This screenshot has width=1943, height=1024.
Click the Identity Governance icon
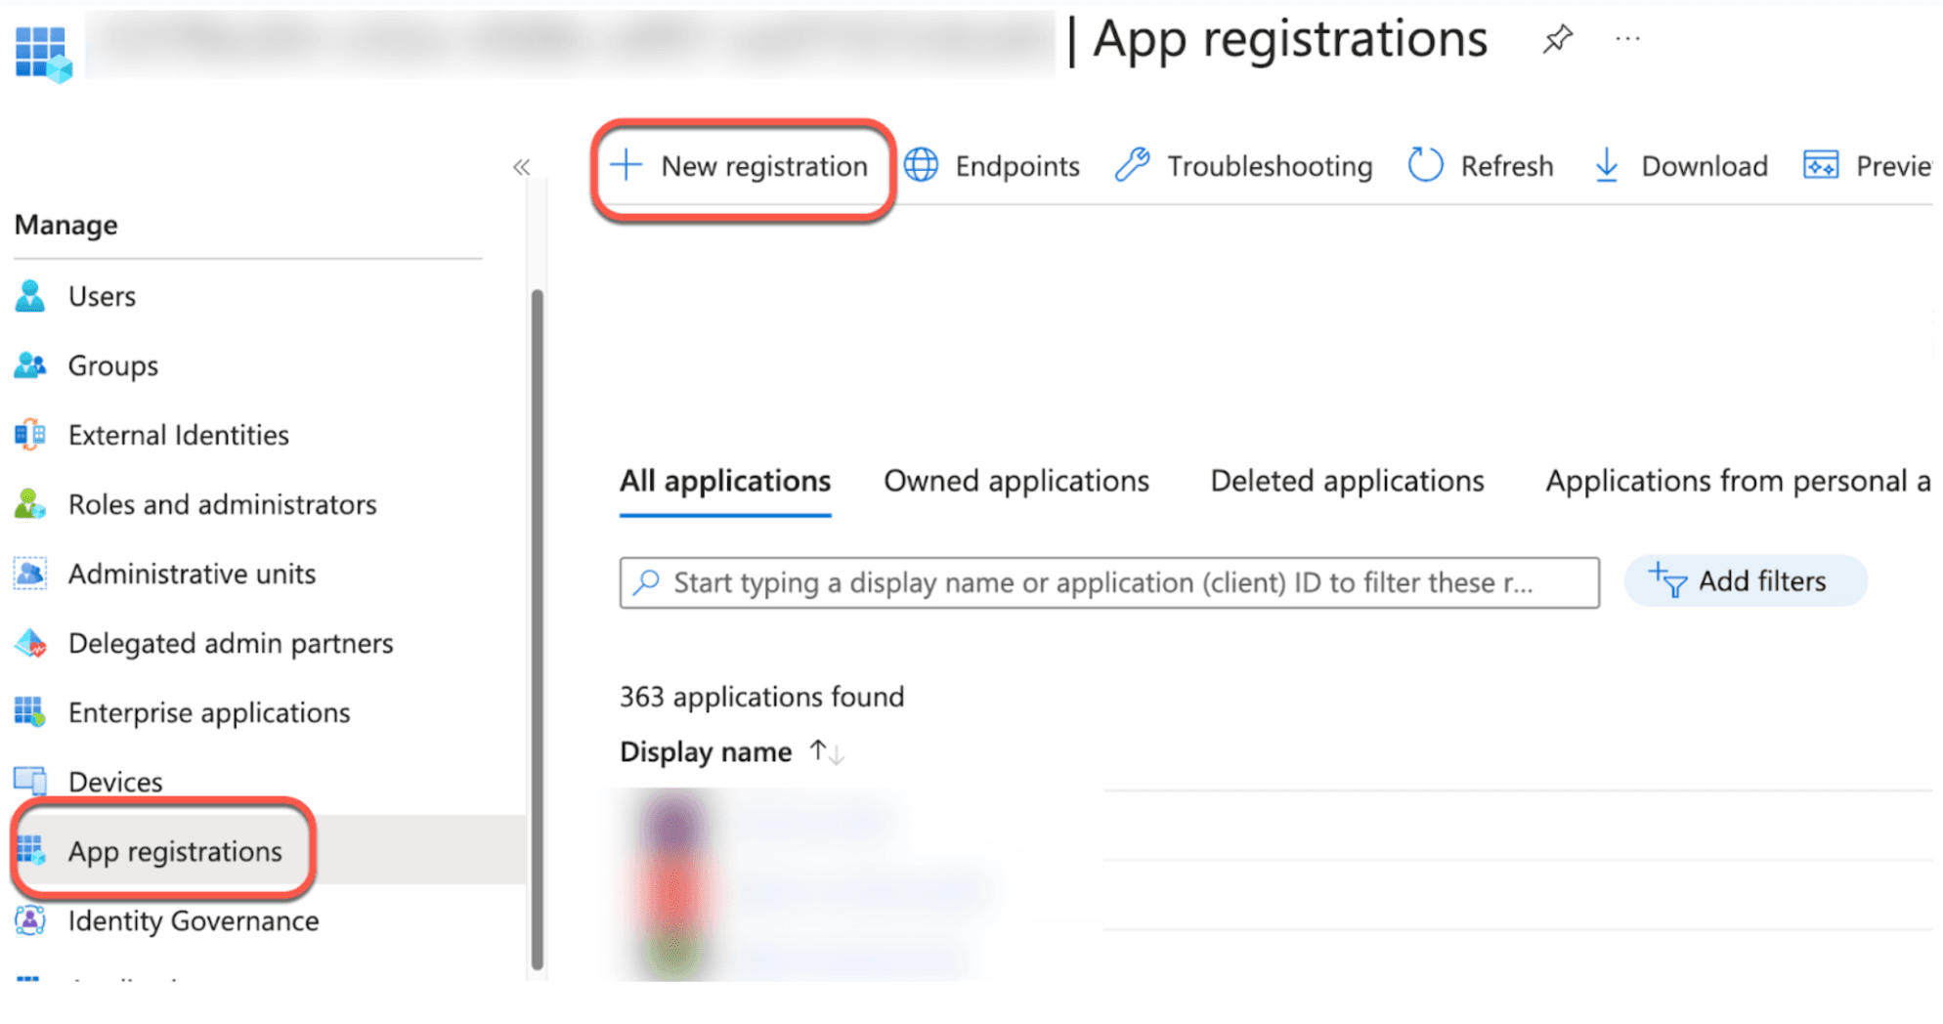(x=30, y=920)
